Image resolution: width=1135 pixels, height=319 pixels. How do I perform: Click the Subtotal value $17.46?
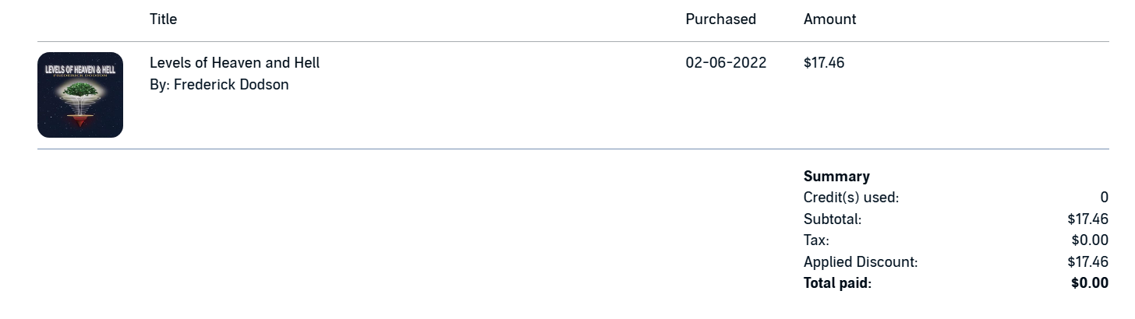(x=1087, y=219)
